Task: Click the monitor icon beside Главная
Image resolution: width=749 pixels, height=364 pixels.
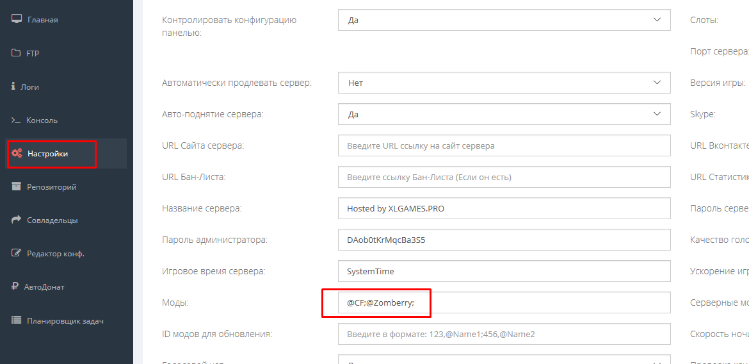Action: pyautogui.click(x=17, y=19)
